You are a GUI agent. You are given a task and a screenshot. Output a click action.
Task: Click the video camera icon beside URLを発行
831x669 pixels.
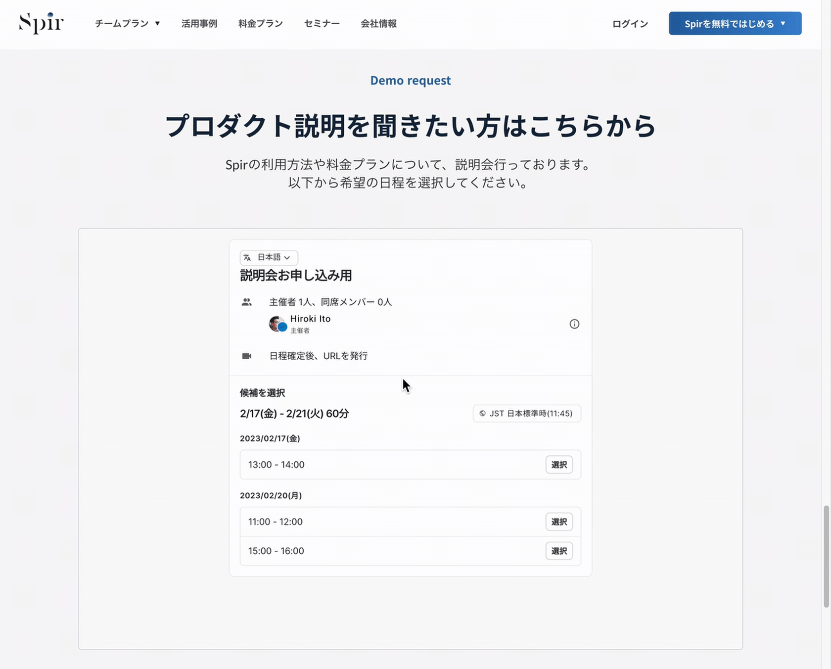coord(247,356)
